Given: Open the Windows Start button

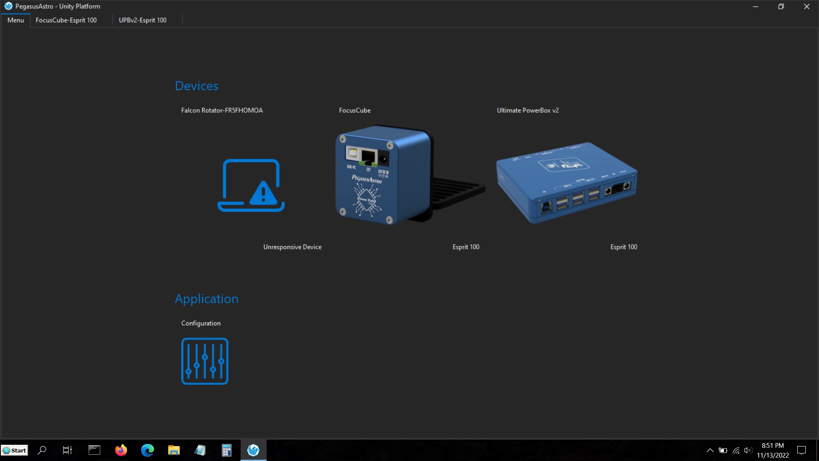Looking at the screenshot, I should [x=15, y=450].
